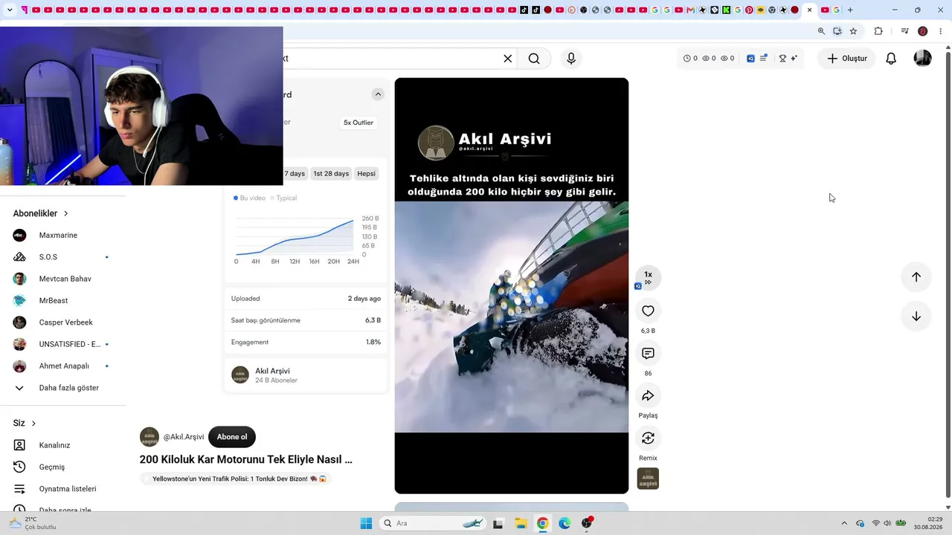This screenshot has height=535, width=952.
Task: Click the sparkle AI icon
Action: pos(794,59)
